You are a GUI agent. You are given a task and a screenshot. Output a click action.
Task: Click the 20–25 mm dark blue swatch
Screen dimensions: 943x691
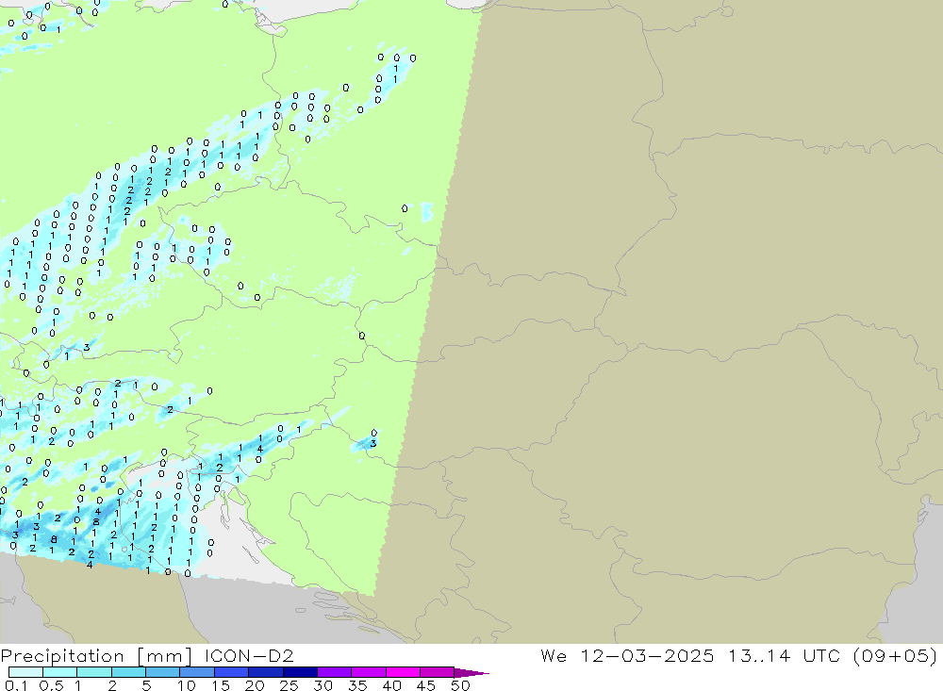(x=266, y=672)
